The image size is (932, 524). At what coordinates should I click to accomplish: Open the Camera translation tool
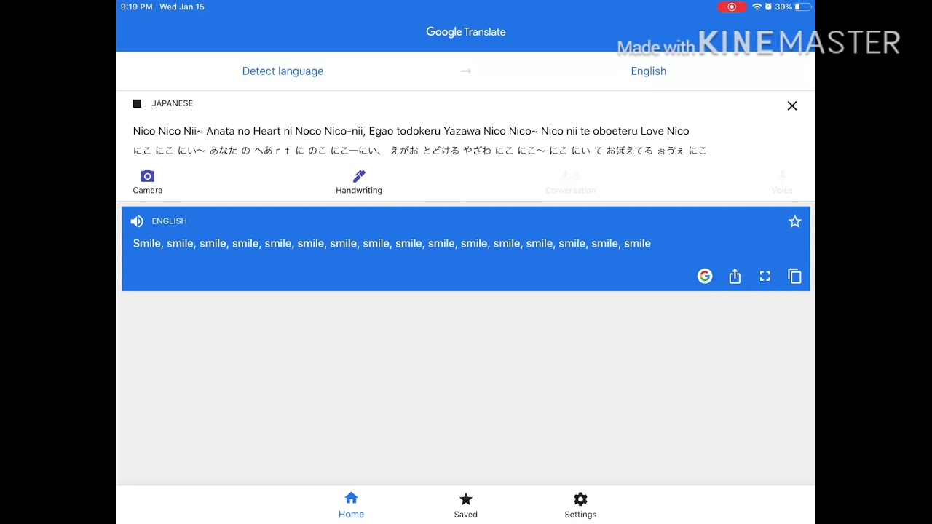pyautogui.click(x=147, y=182)
